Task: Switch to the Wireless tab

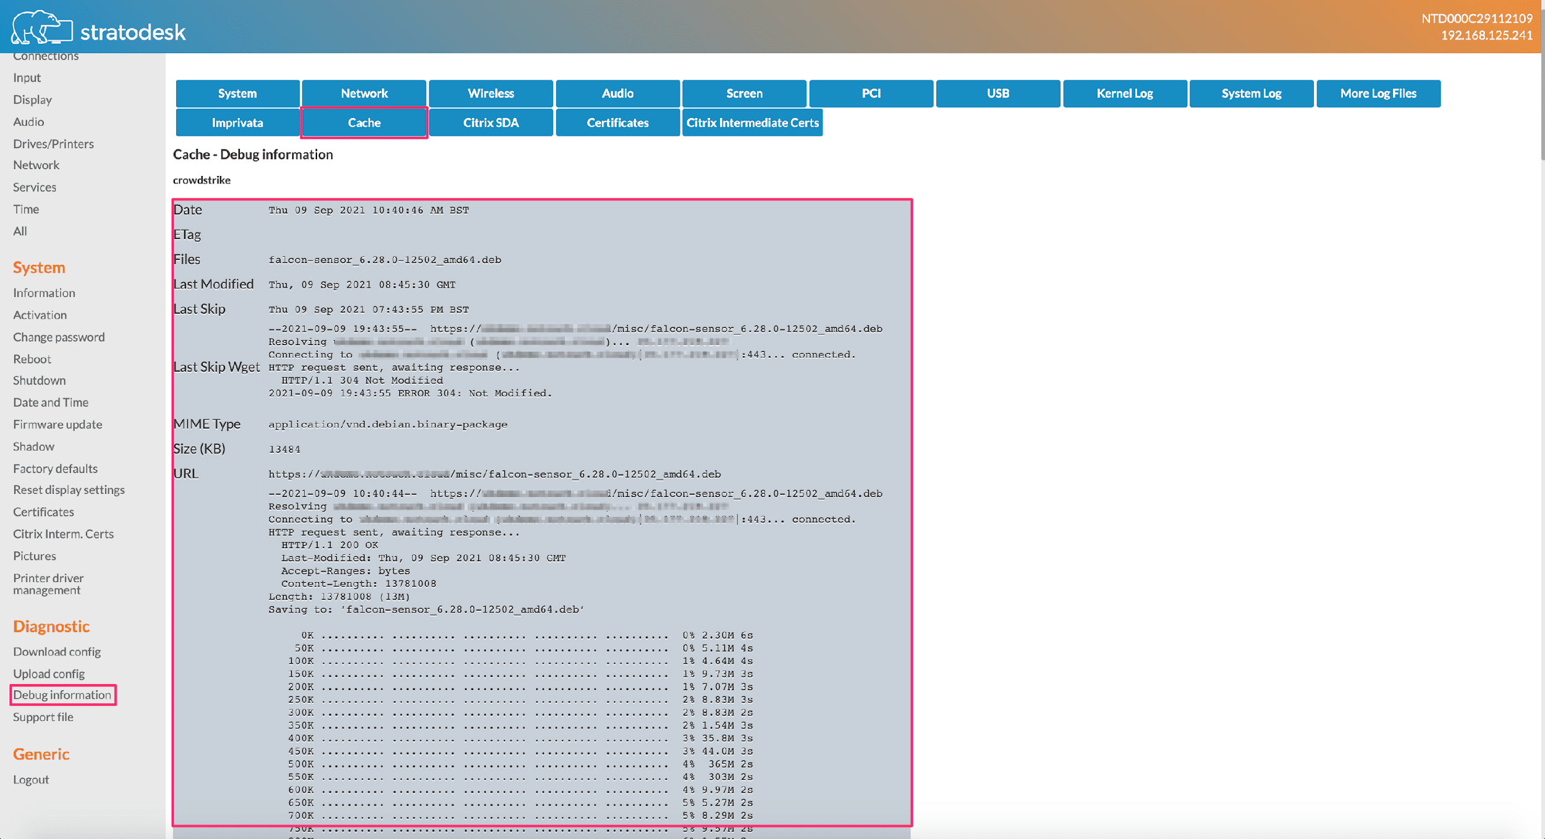Action: pyautogui.click(x=491, y=93)
